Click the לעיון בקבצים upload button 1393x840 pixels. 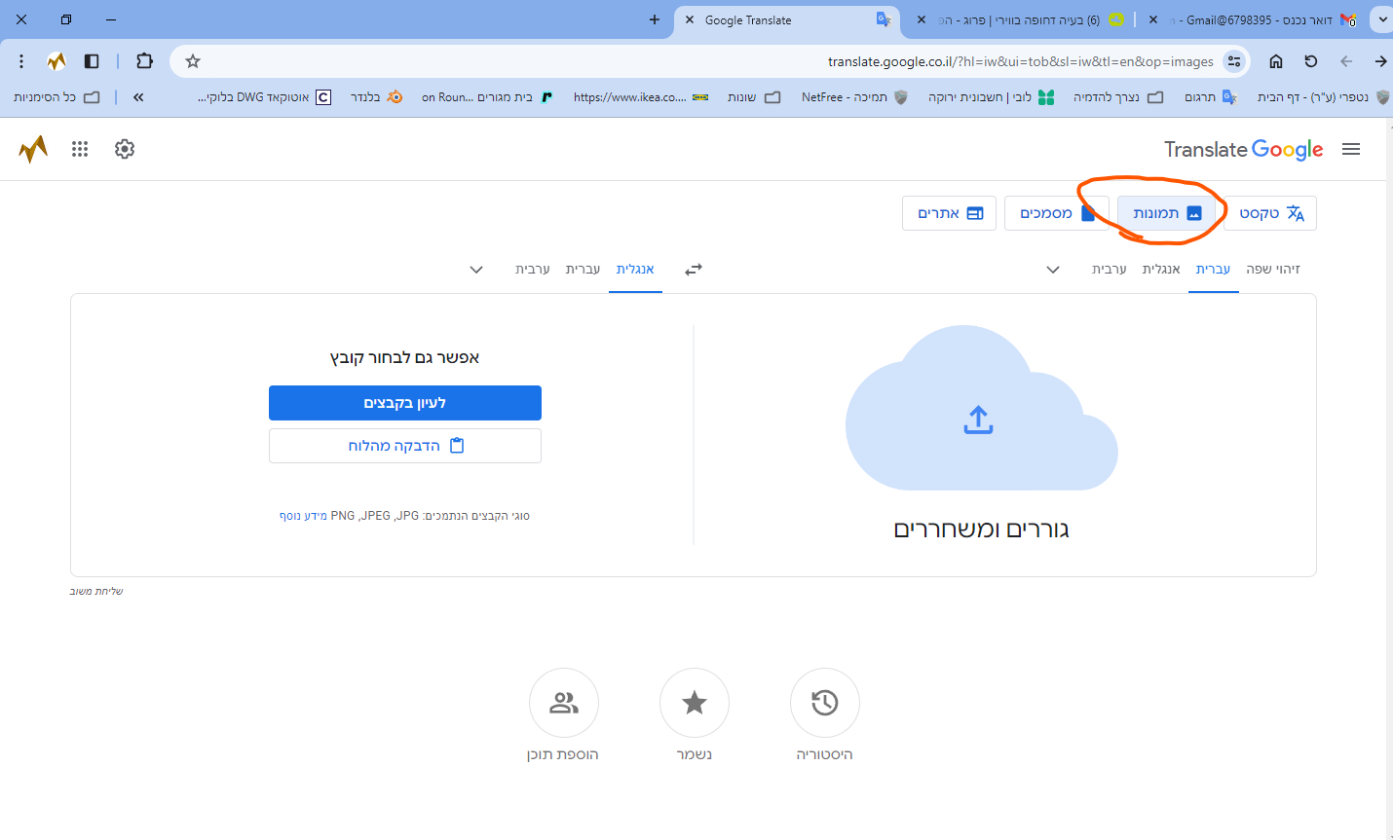(x=405, y=402)
